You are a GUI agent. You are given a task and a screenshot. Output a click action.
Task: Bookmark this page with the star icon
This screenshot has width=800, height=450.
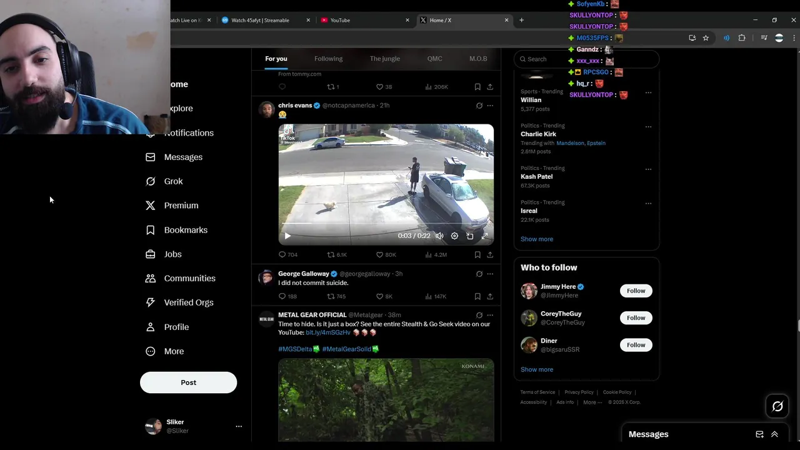click(706, 38)
